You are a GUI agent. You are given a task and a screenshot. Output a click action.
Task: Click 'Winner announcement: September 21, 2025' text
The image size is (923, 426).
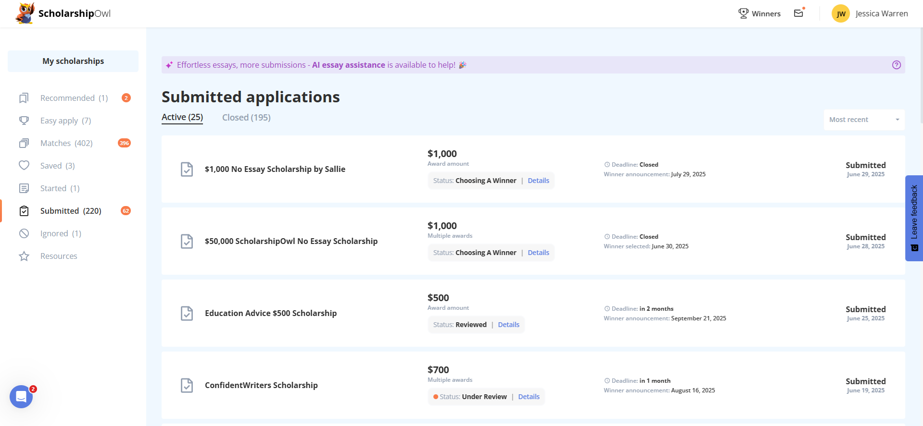(x=665, y=318)
